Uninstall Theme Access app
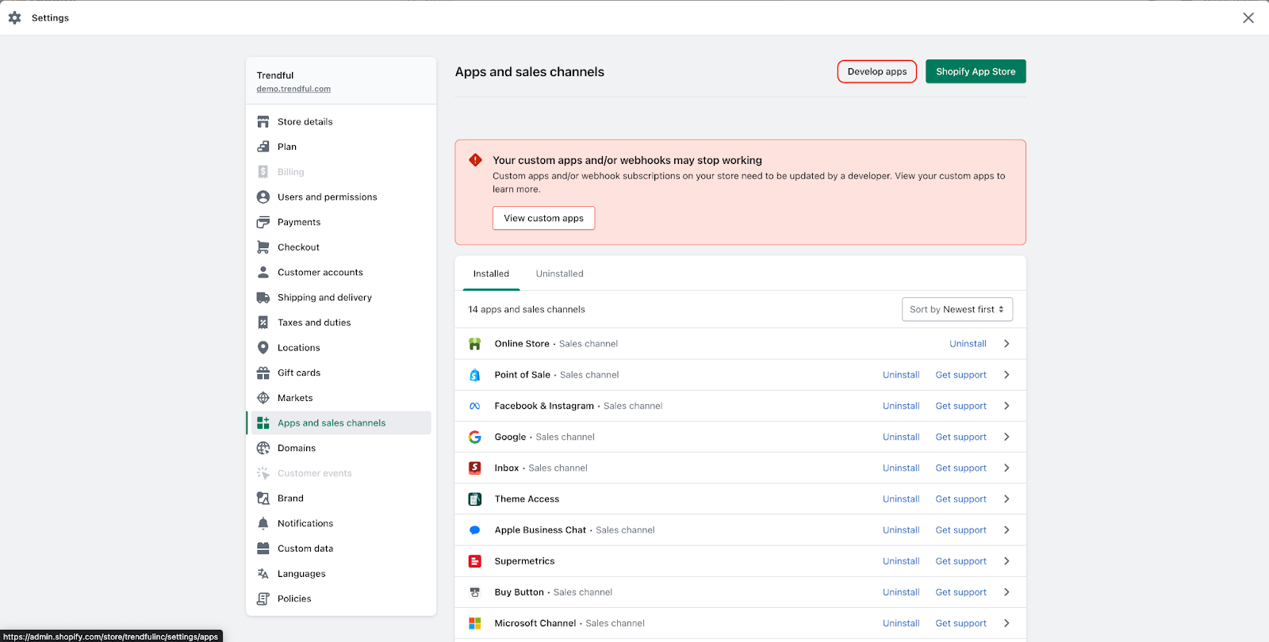 (x=901, y=499)
